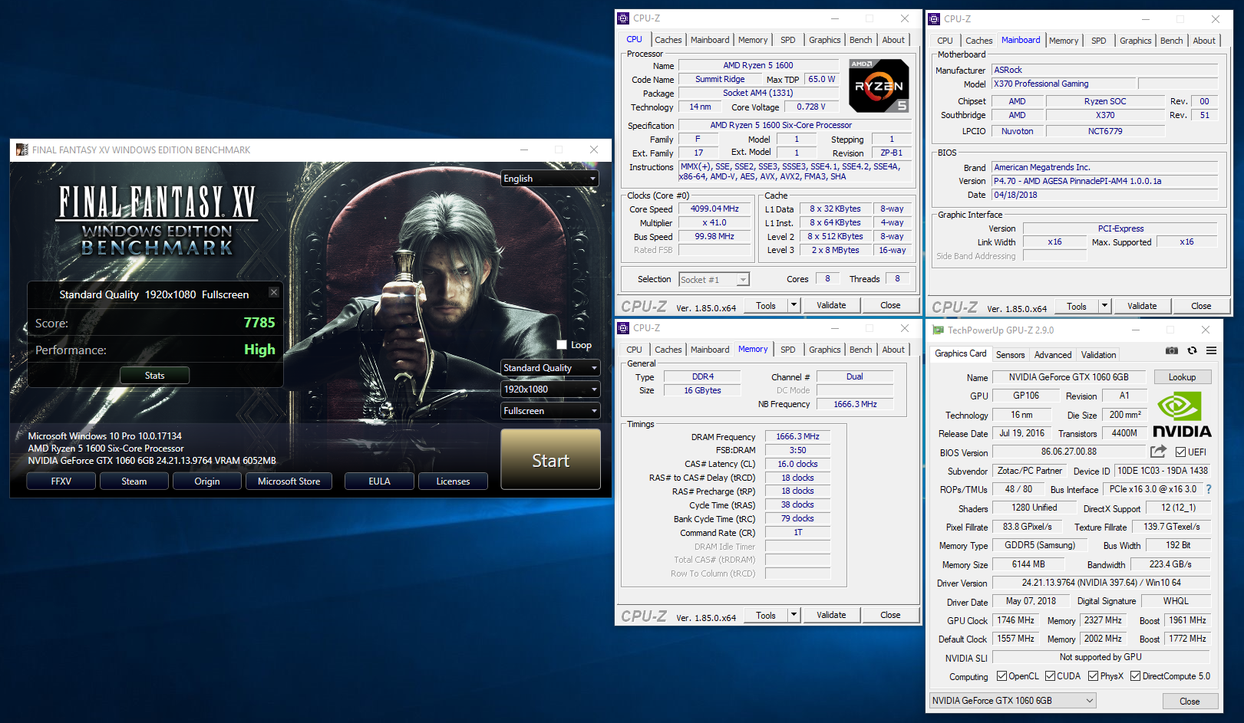This screenshot has width=1244, height=723.
Task: Click the Driver Version field in GPU-Z
Action: point(1101,583)
